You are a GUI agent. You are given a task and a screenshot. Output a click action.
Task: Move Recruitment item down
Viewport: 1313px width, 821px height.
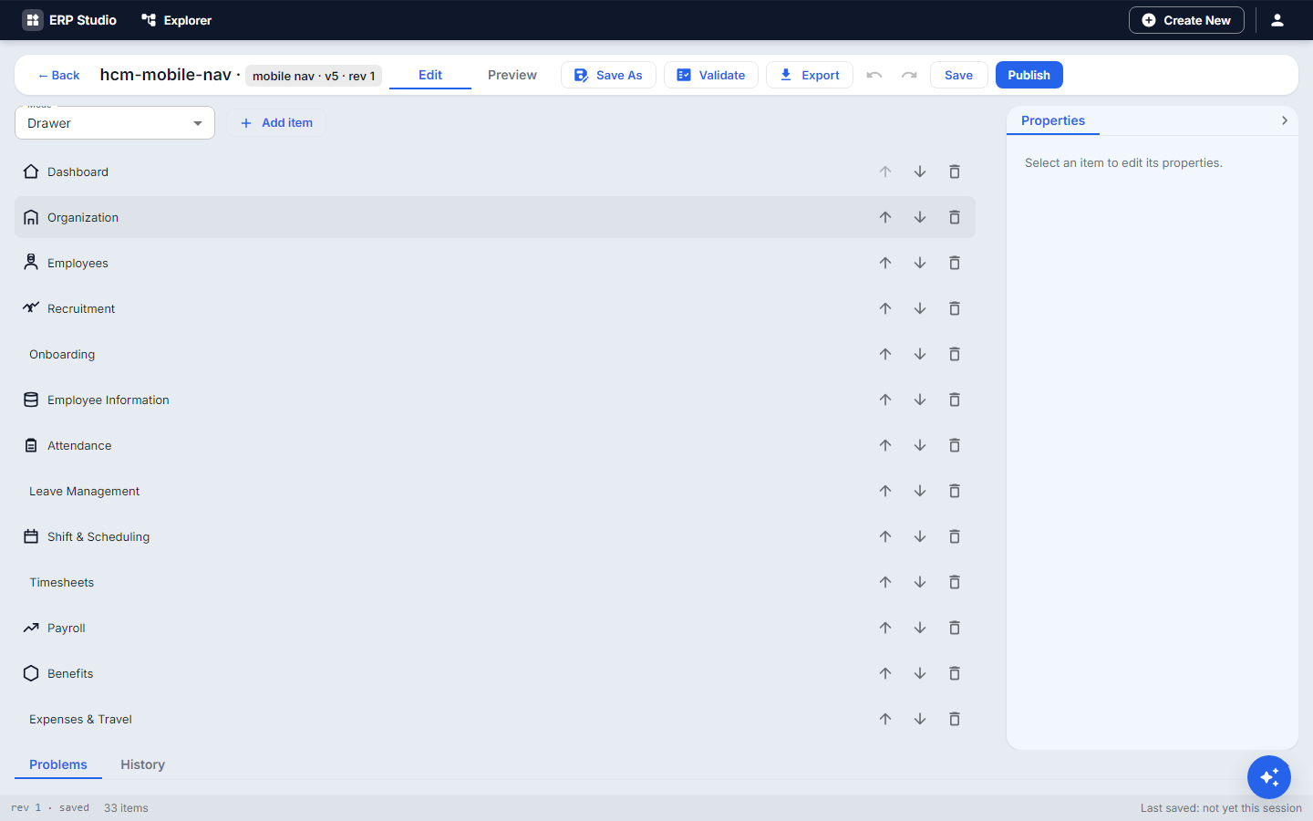pyautogui.click(x=920, y=308)
